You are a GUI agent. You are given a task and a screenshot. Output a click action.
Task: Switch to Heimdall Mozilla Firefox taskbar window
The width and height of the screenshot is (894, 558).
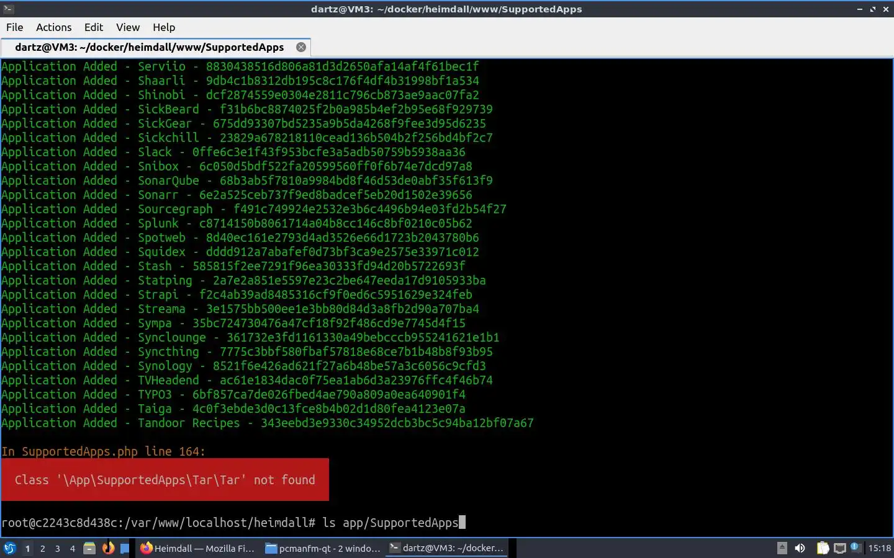pyautogui.click(x=197, y=548)
